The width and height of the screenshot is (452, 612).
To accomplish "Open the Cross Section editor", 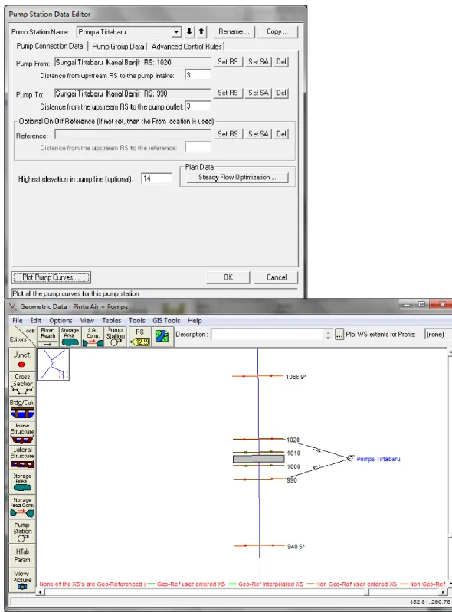I will tap(22, 384).
